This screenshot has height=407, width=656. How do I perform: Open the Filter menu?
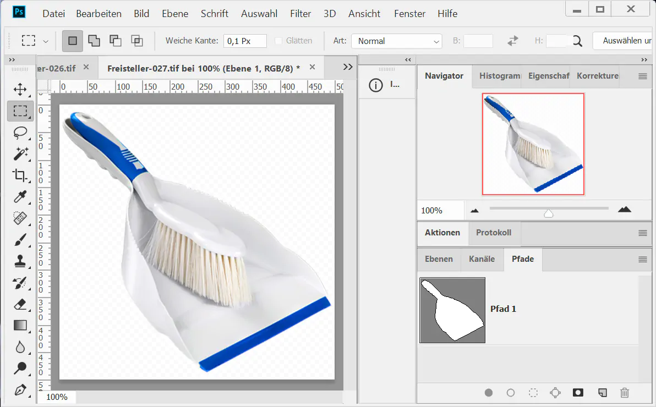point(300,14)
